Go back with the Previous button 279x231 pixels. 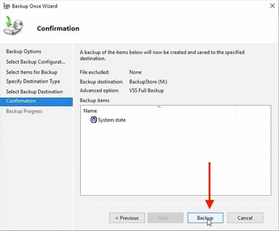tap(127, 218)
